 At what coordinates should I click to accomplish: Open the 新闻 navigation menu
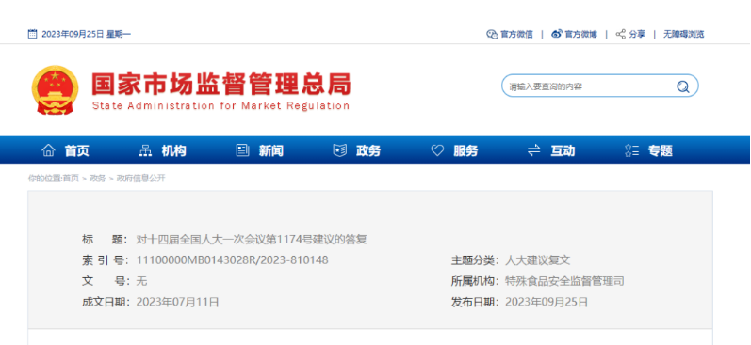pos(271,151)
